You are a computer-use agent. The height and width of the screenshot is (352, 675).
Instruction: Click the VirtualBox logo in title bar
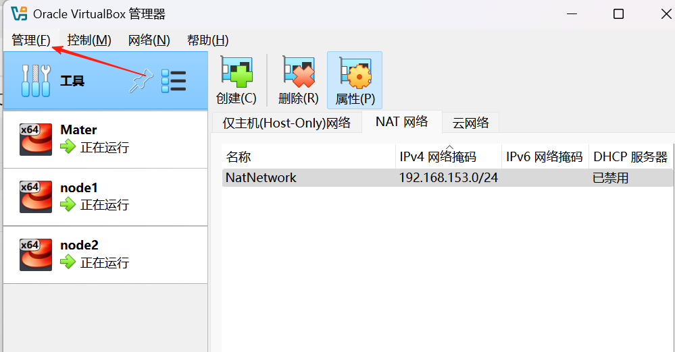(x=19, y=13)
